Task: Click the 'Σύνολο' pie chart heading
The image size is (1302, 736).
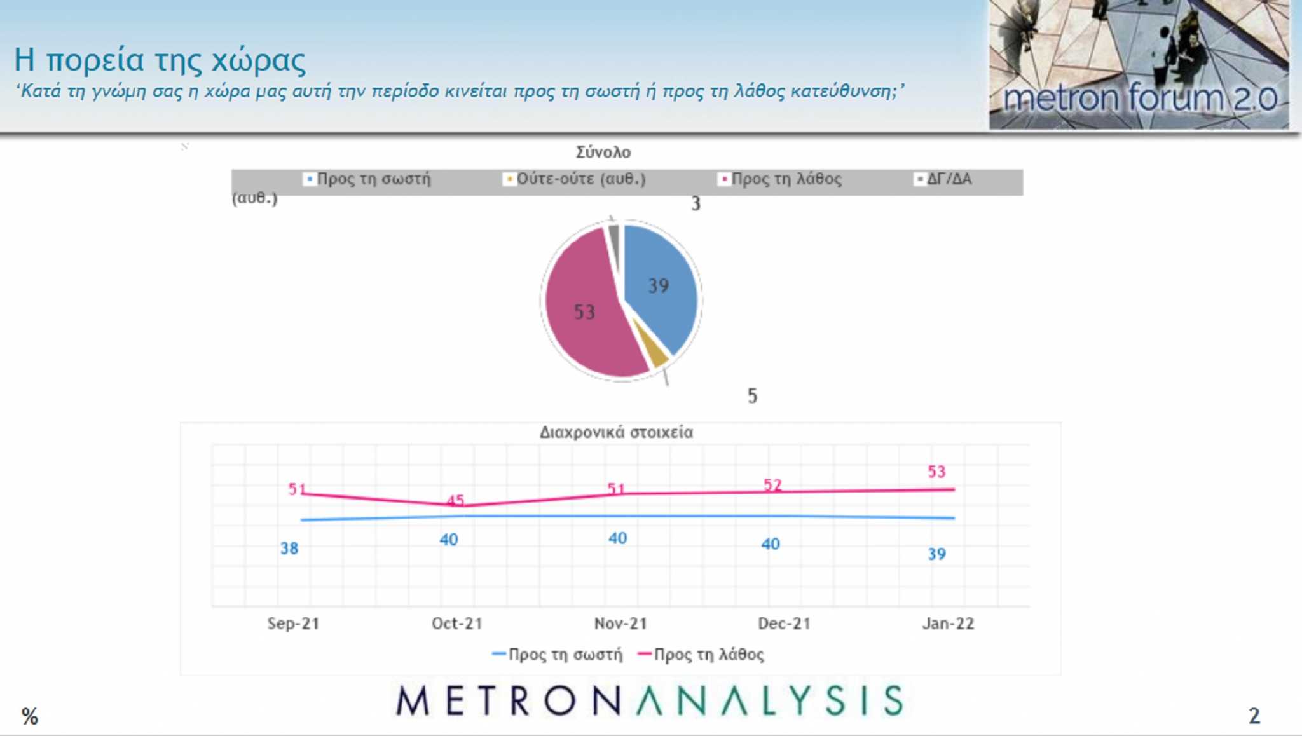Action: point(603,152)
